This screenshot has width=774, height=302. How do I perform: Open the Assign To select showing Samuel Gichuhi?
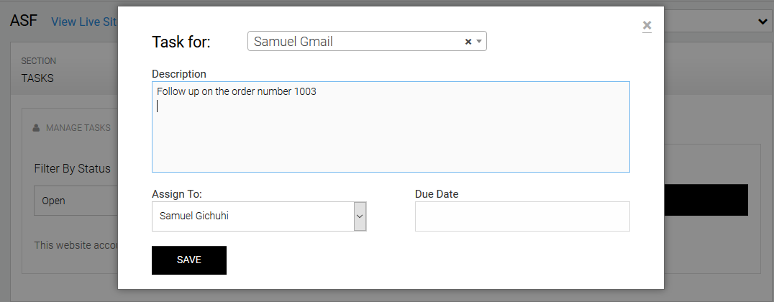click(252, 216)
